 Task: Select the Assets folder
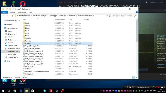point(27,23)
